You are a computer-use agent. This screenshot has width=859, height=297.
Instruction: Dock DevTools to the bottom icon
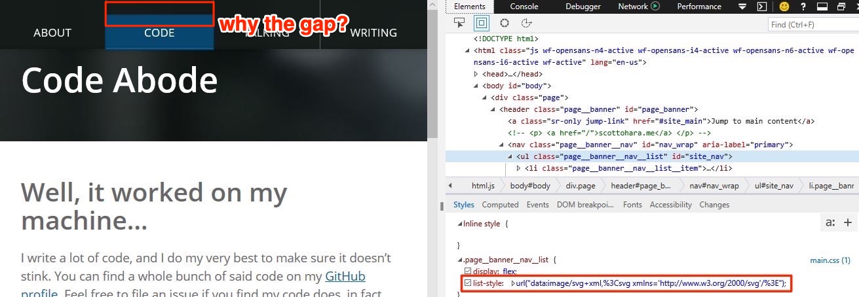pos(823,7)
